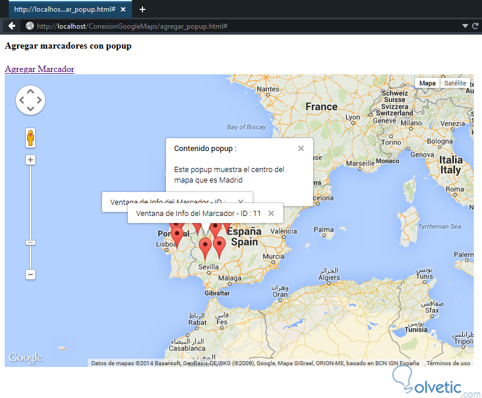Click the Torino city label

click(391, 142)
